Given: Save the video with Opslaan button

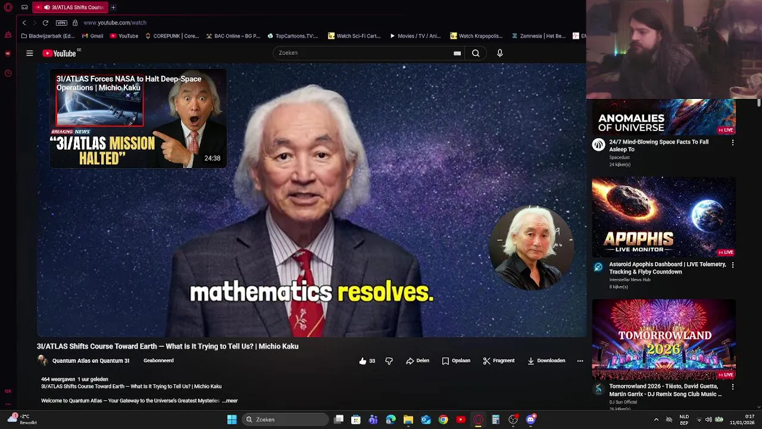Looking at the screenshot, I should [x=456, y=360].
